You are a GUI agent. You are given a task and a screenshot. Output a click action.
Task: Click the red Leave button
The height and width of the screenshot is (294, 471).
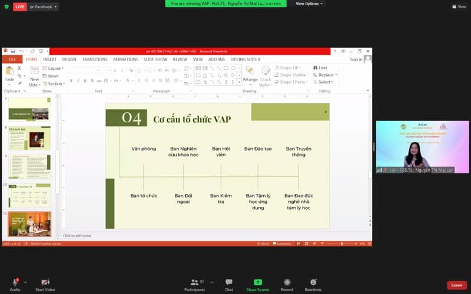click(456, 285)
